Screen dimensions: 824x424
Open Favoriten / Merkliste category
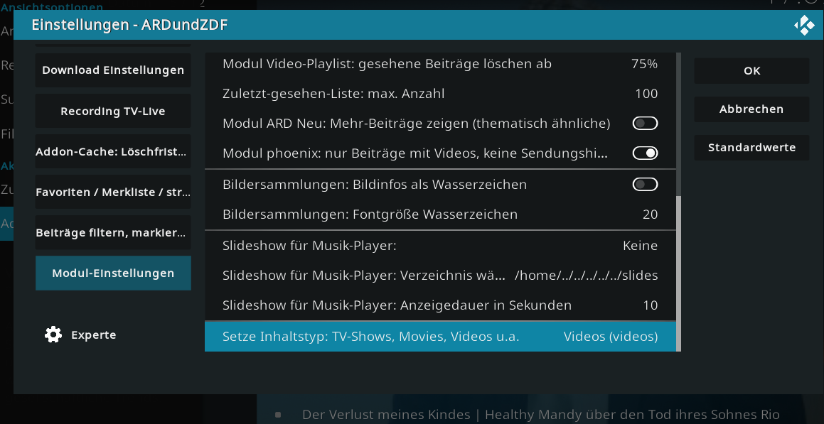point(113,192)
